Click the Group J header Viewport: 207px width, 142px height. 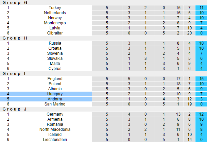pos(15,109)
